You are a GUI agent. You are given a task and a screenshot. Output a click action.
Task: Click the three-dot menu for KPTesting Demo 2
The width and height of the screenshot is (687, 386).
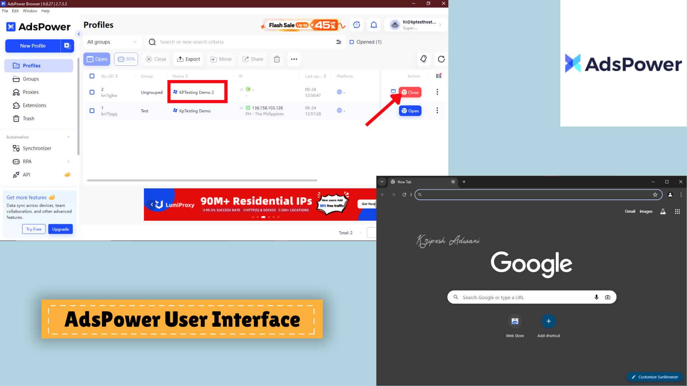point(437,92)
